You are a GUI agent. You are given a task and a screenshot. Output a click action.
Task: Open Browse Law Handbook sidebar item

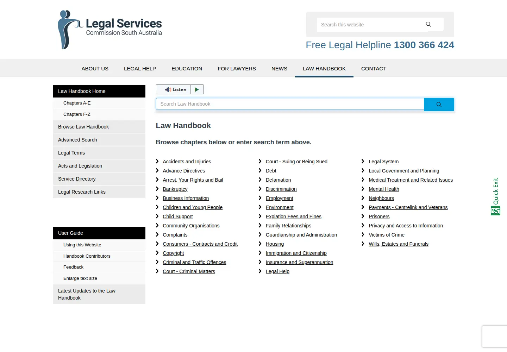pos(99,127)
